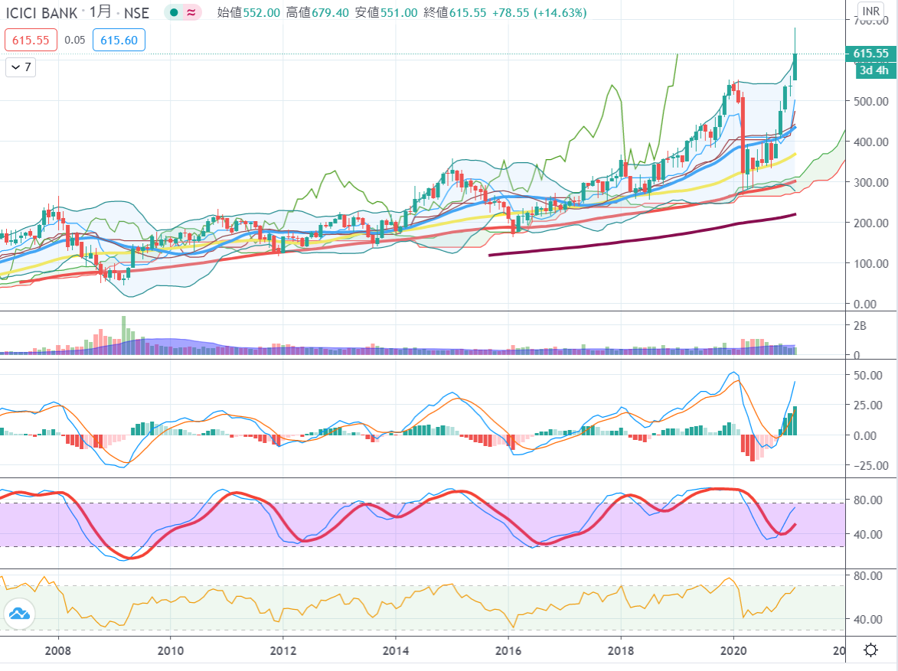Click the 0.05 spread value

75,40
